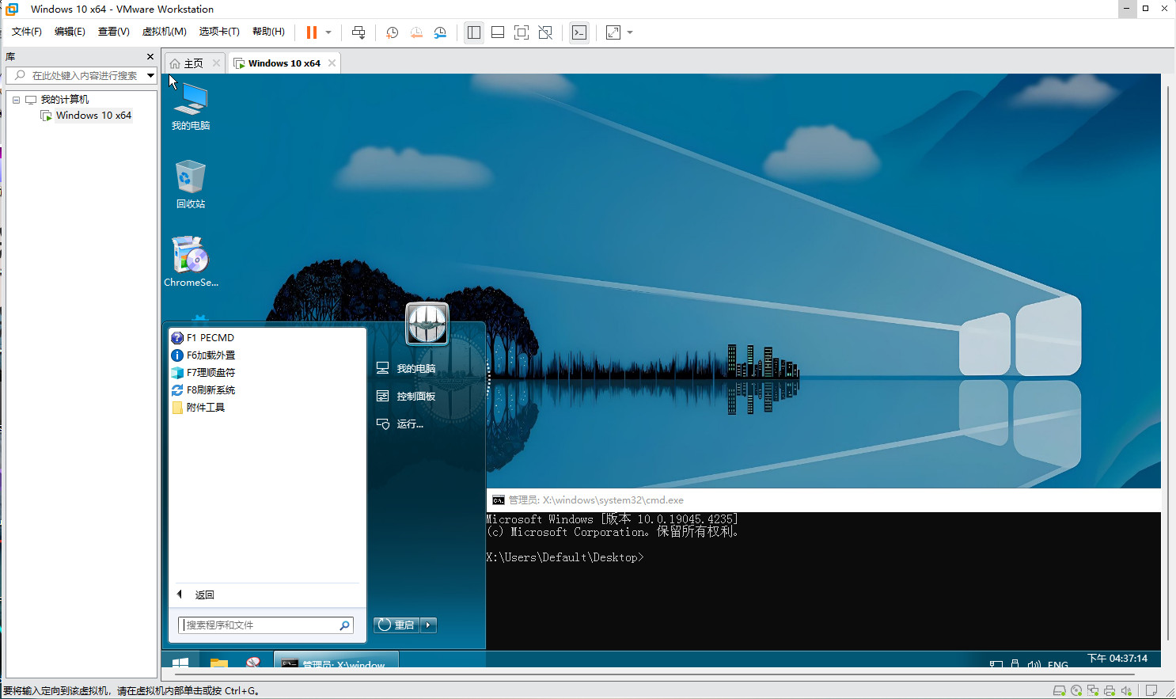Click the 回收站 recycle bin desktop icon
Viewport: 1176px width, 699px height.
click(x=191, y=184)
